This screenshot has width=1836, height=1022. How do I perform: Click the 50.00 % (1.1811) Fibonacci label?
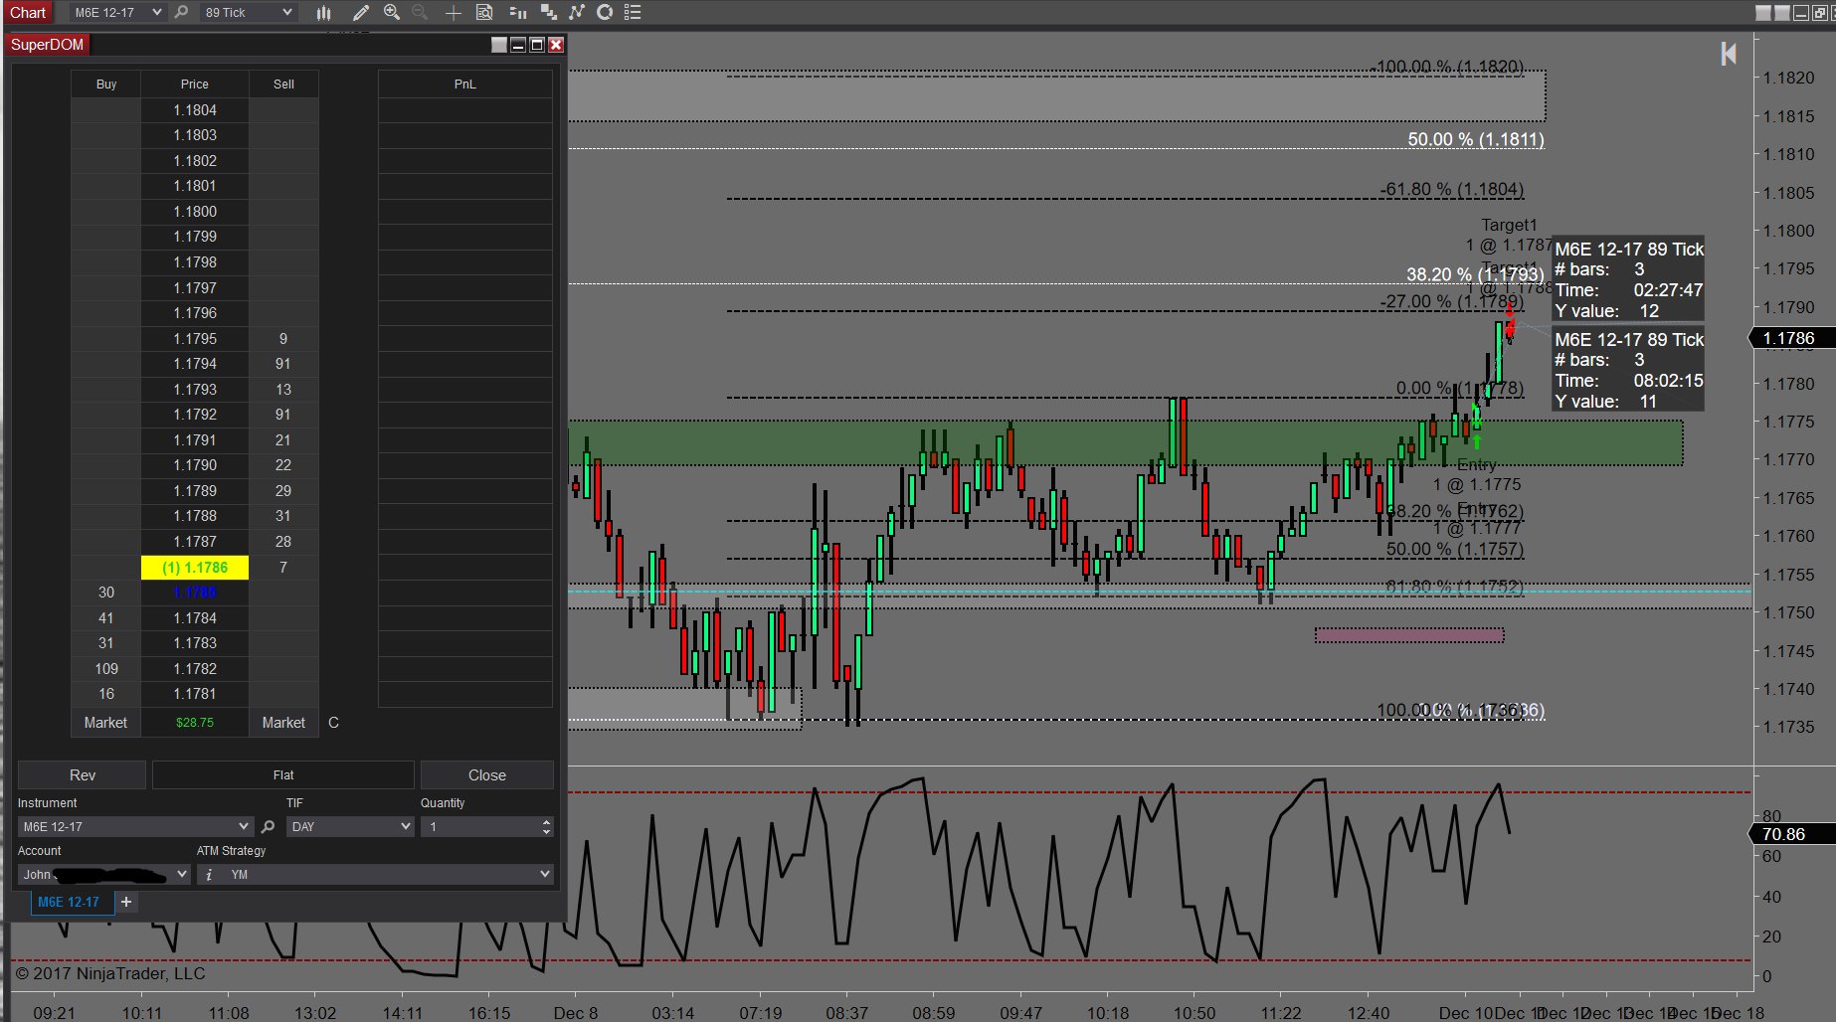coord(1476,140)
